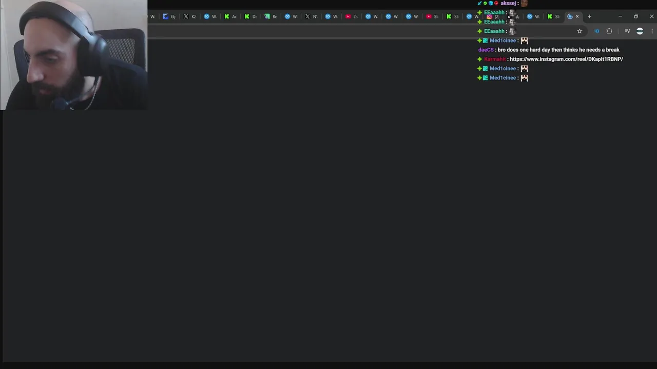The height and width of the screenshot is (369, 657).
Task: Open the Chrome profile avatar
Action: point(640,31)
